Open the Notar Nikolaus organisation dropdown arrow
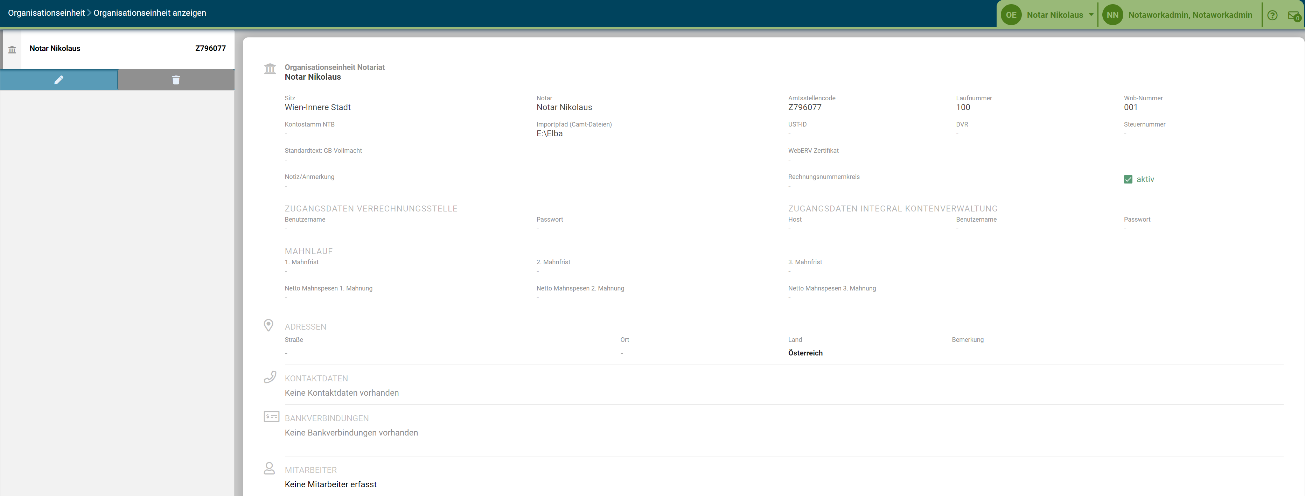 [x=1091, y=15]
